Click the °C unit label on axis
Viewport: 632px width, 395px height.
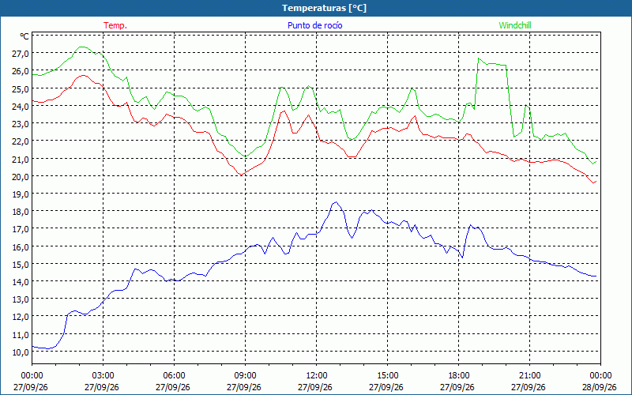24,36
